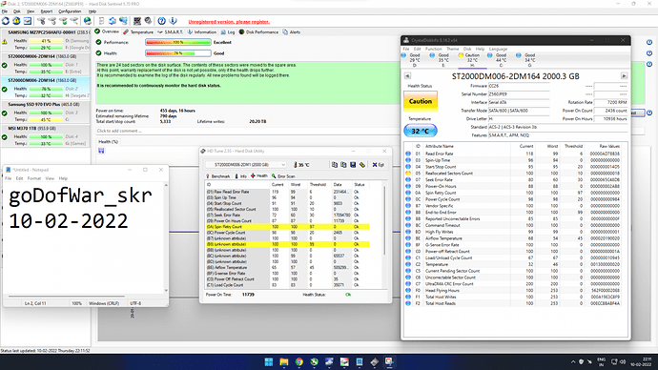Click the gear configuration toolbar icon
This screenshot has width=658, height=370.
click(148, 21)
